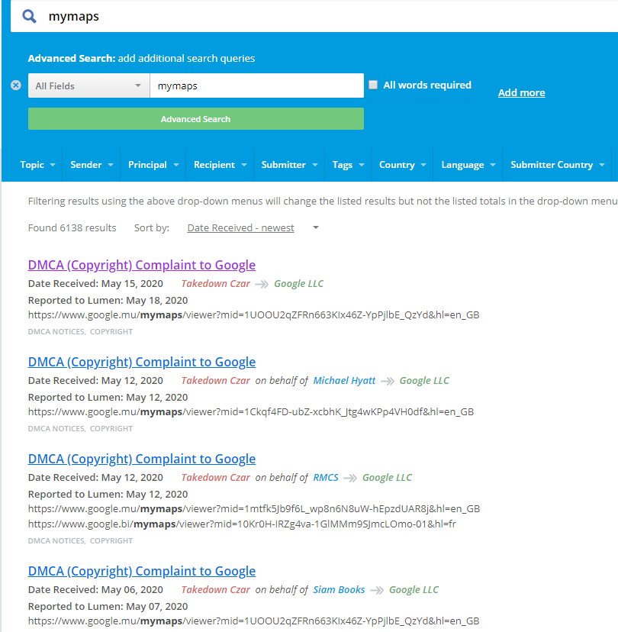Expand the Country filter menu
Image resolution: width=618 pixels, height=632 pixels.
click(402, 165)
